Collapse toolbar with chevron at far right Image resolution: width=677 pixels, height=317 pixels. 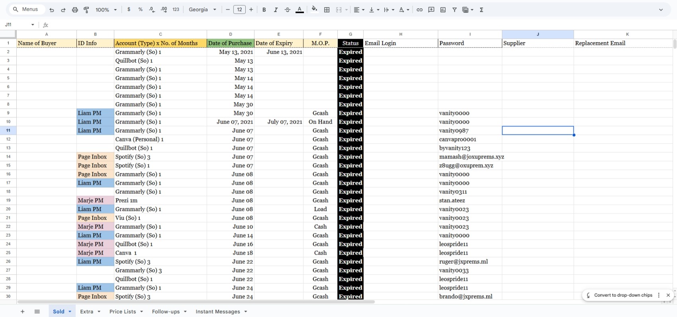[x=661, y=10]
